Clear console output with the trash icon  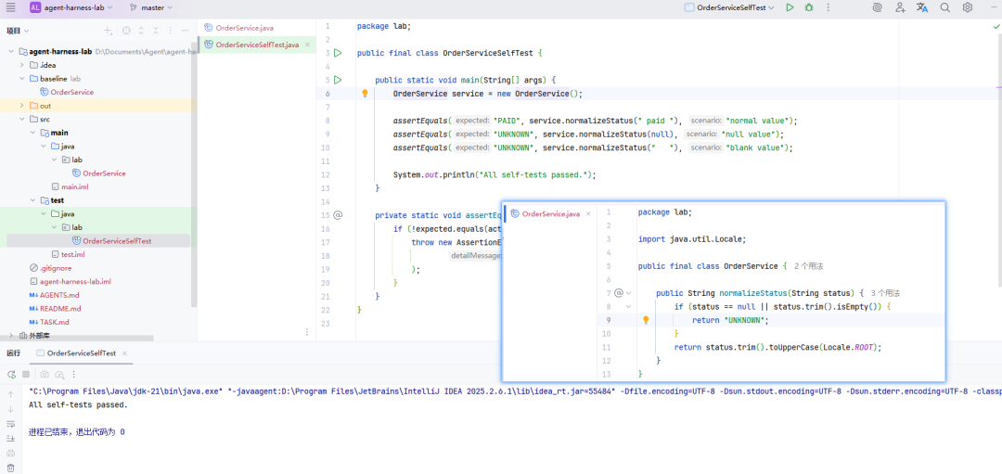tap(10, 468)
